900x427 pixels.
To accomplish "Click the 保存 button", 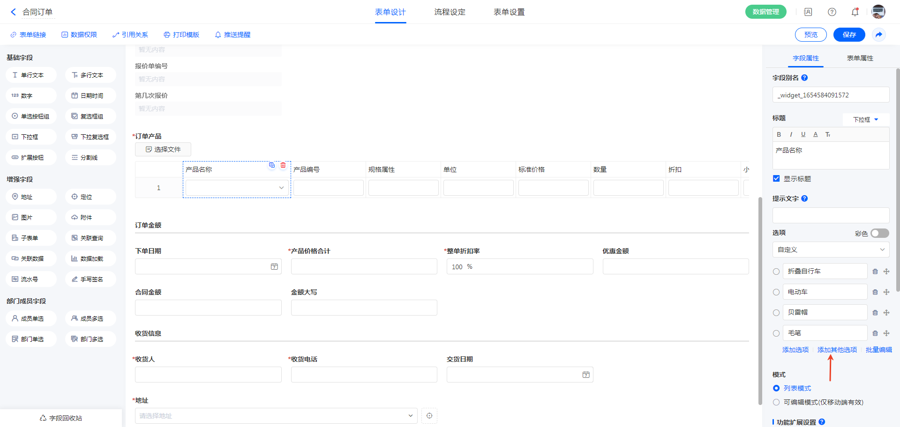I will (849, 35).
